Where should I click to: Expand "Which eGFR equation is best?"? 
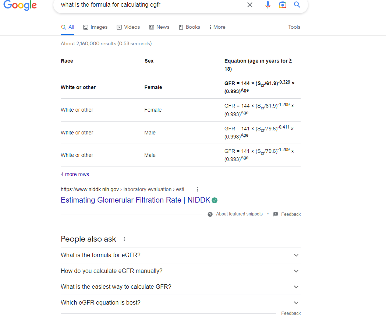tap(296, 303)
